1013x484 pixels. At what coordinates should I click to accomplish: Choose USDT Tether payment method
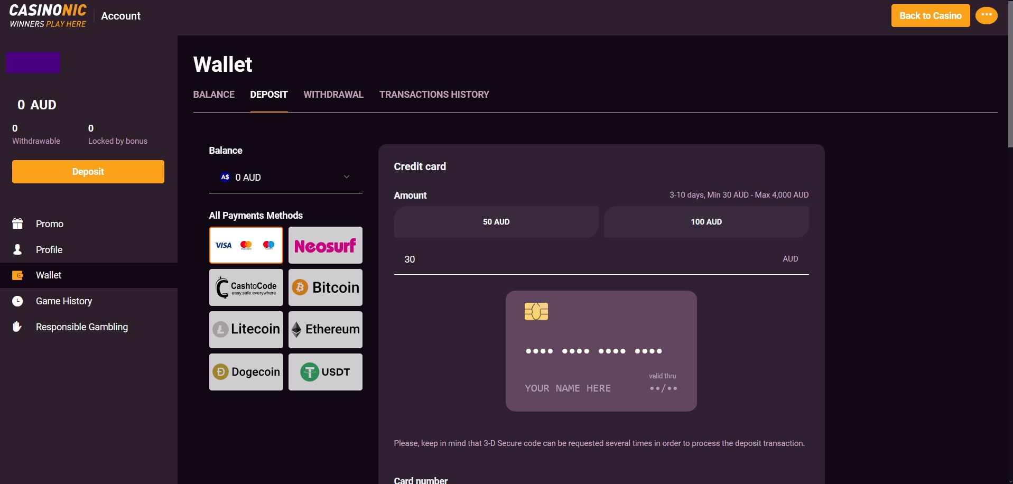[x=325, y=372]
